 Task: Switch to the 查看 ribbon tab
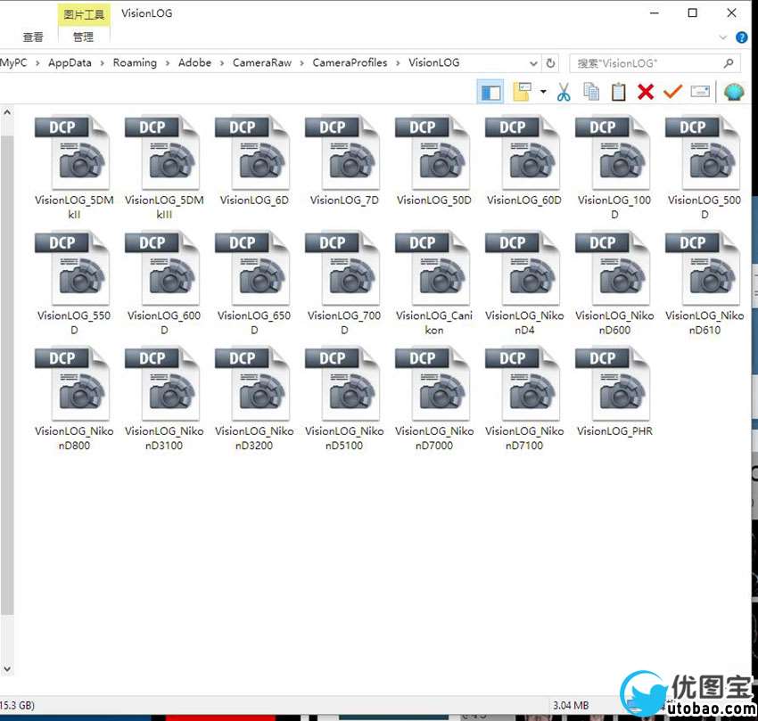tap(33, 37)
